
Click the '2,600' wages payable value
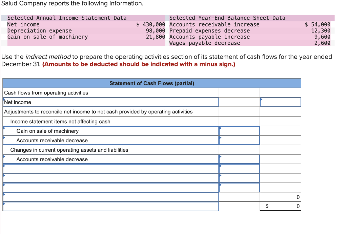tap(322, 43)
